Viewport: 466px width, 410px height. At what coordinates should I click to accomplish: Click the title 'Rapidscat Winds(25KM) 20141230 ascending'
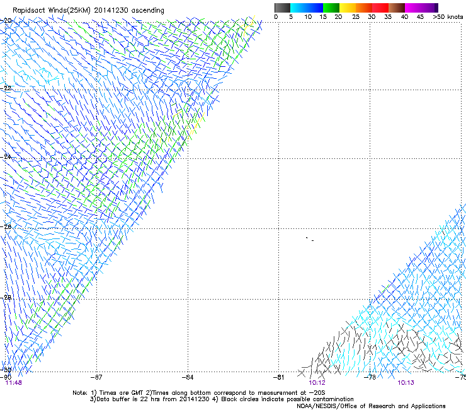click(88, 11)
